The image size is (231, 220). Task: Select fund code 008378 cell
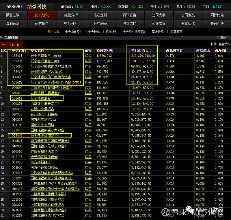click(x=17, y=77)
